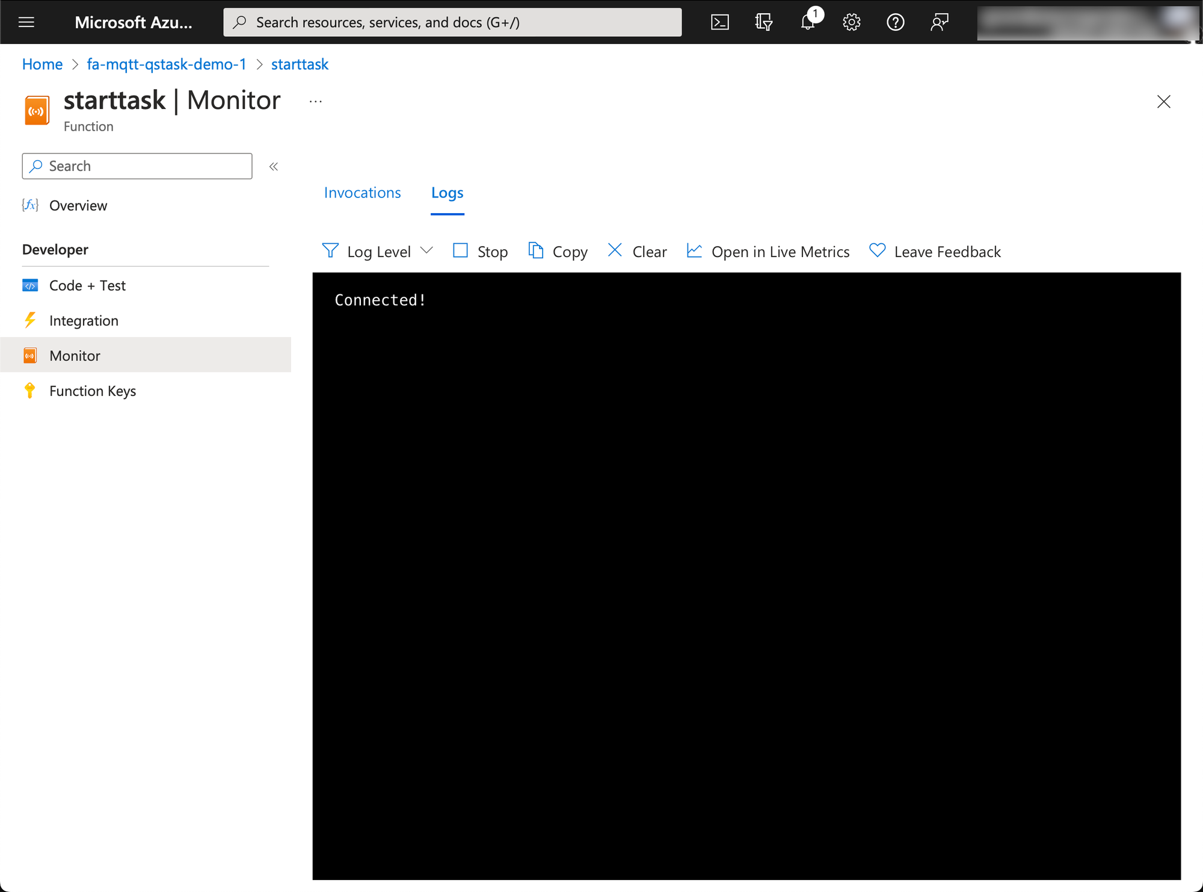
Task: Click the hamburger menu top-left
Action: pos(27,20)
